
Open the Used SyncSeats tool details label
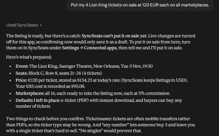pyautogui.click(x=22, y=25)
